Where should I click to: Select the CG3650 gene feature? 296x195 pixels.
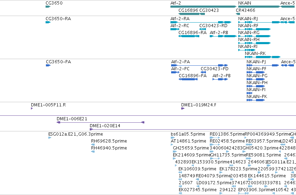click(48, 7)
